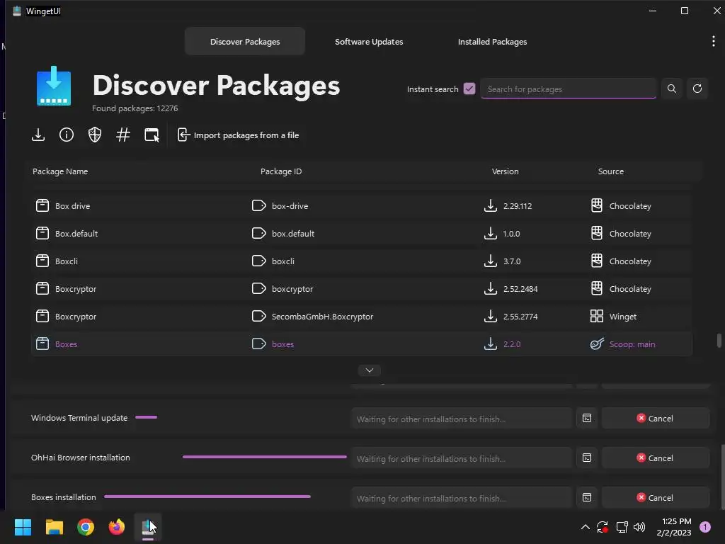The width and height of the screenshot is (725, 544).
Task: Click the skip hash check icon
Action: (123, 135)
